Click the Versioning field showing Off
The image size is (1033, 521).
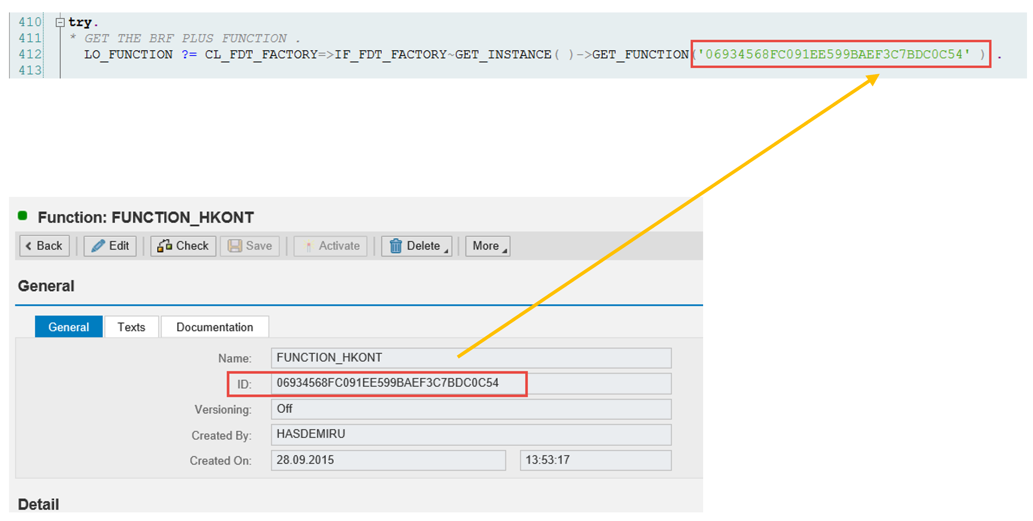click(471, 409)
